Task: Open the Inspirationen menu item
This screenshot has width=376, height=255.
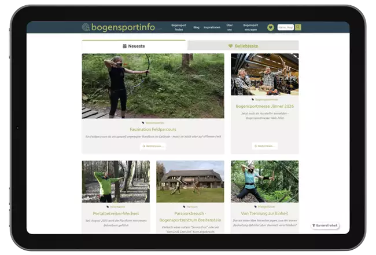Action: (212, 27)
